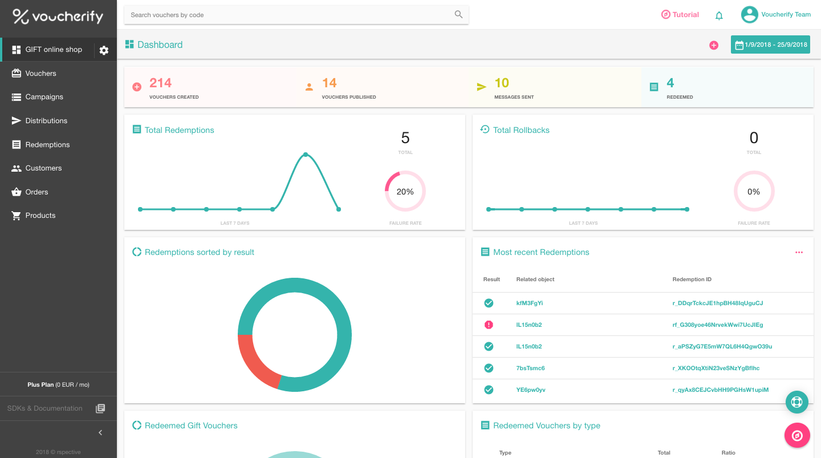
Task: Click the 214 Vouchers Created count
Action: click(160, 83)
